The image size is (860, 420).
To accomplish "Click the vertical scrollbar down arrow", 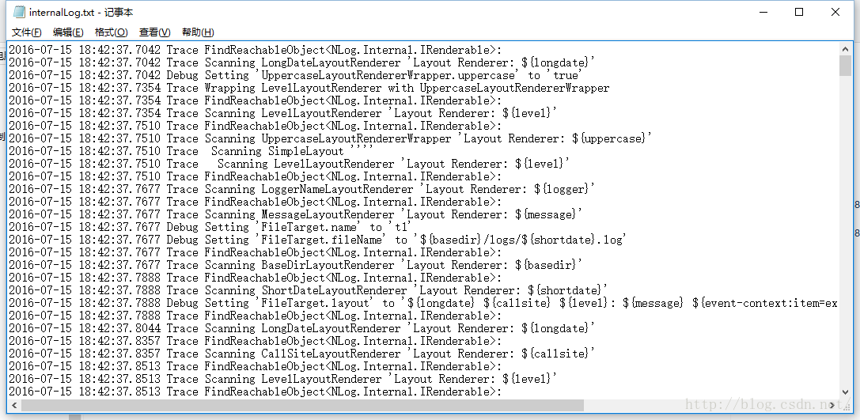I will [x=845, y=392].
